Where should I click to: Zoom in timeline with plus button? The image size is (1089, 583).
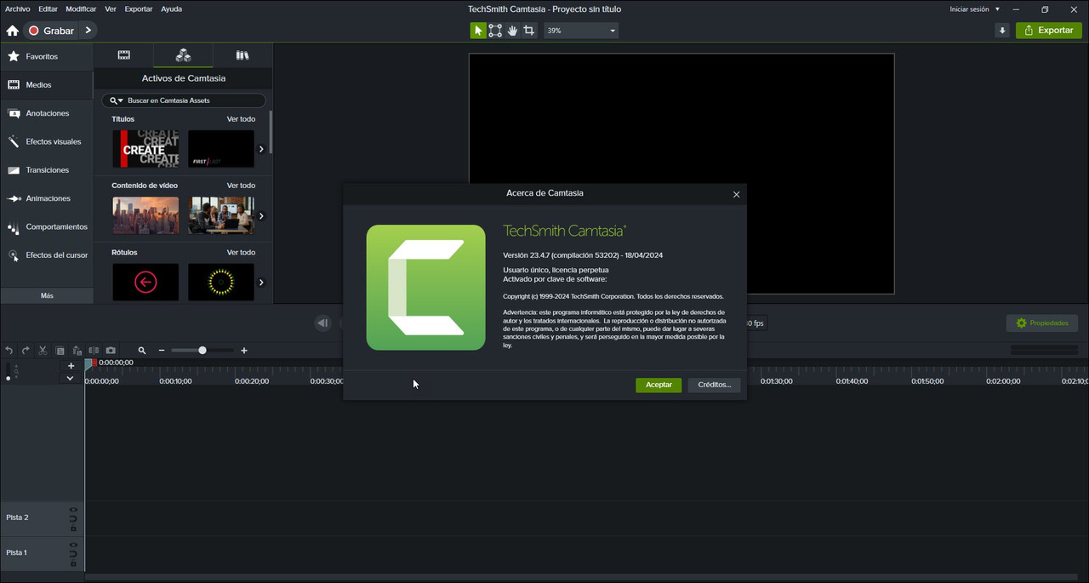(244, 351)
